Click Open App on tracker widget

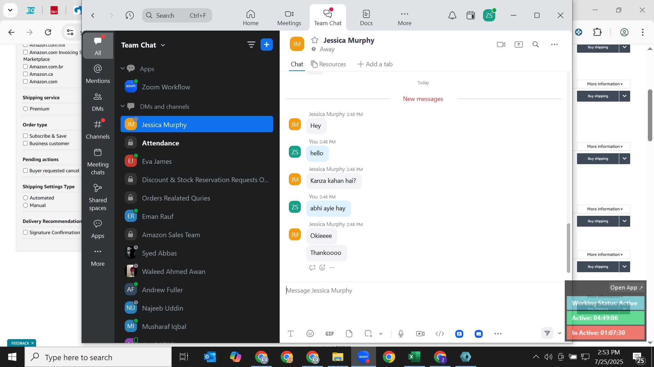tap(626, 287)
